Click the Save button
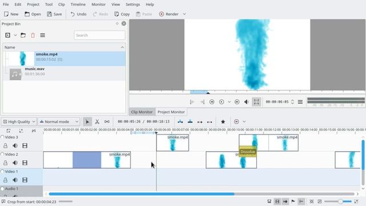Viewport: 366px width, 206px height. coord(54,14)
